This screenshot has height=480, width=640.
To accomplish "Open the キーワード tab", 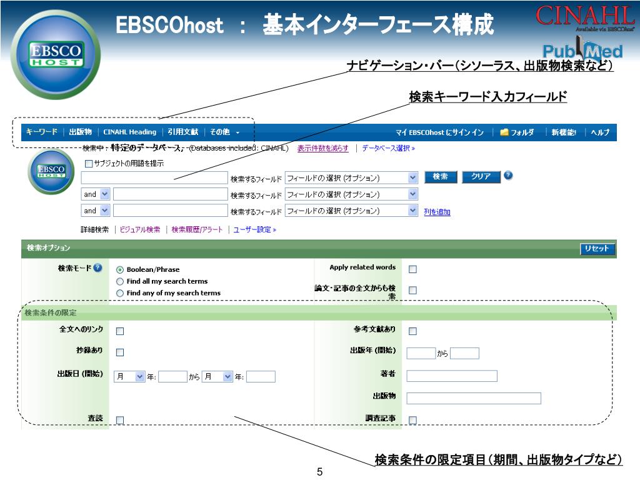I will 42,132.
